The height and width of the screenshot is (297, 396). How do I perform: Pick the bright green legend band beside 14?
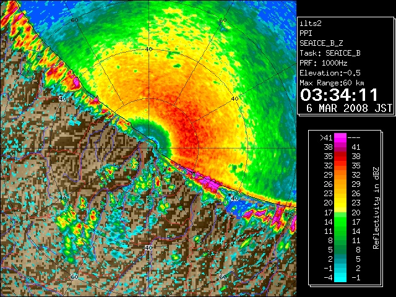340,222
